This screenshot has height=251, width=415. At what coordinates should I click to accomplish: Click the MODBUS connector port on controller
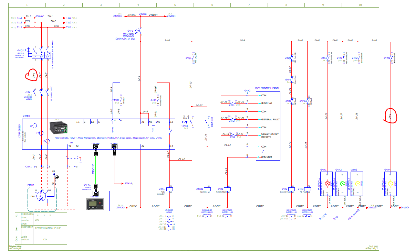coord(114,147)
